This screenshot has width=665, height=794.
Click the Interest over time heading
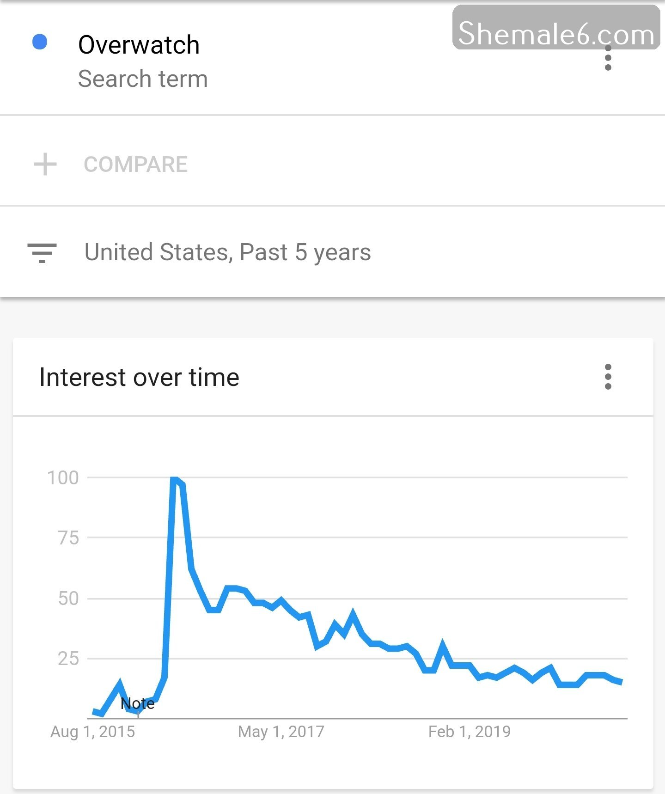point(139,377)
